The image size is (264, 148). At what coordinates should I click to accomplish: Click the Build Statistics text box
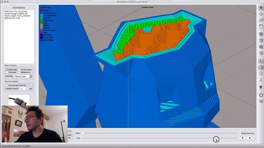coord(19,37)
